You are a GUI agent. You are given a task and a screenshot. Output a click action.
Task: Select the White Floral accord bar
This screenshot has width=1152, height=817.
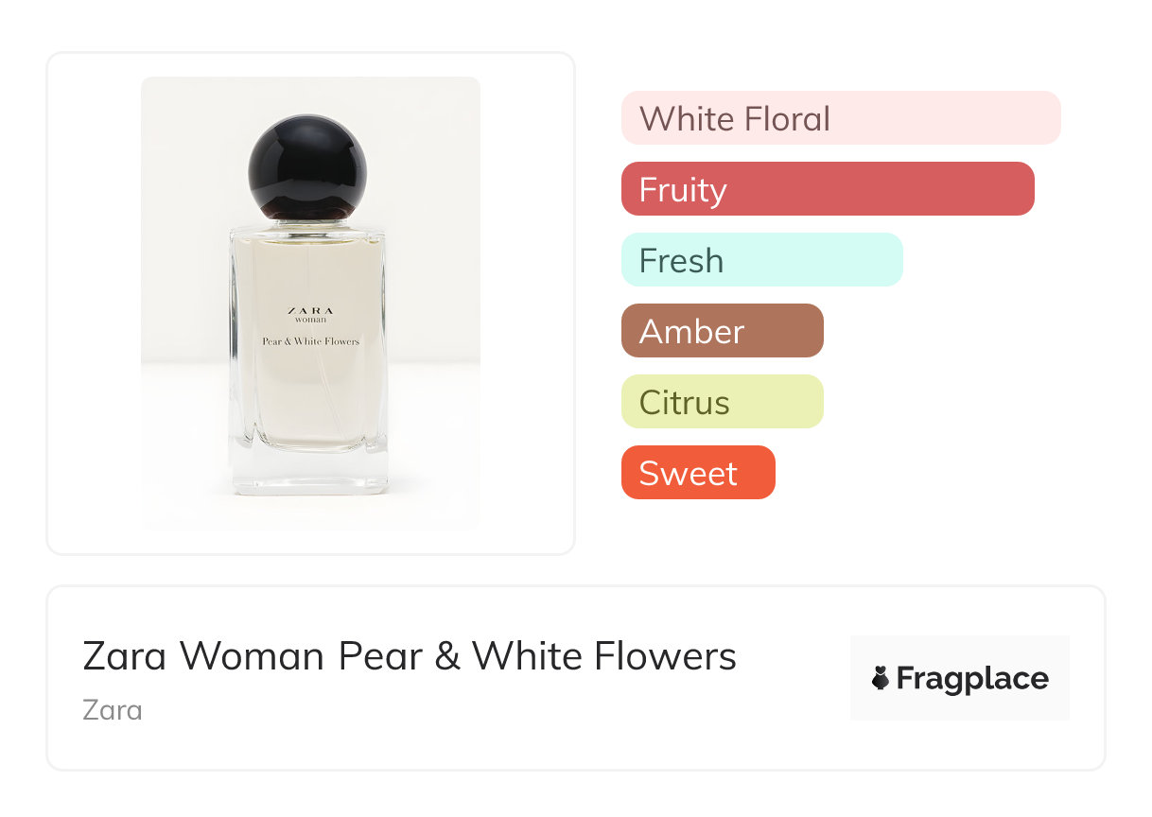(x=840, y=118)
